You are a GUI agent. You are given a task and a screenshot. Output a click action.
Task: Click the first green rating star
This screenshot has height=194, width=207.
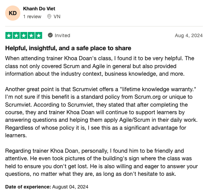9,35
